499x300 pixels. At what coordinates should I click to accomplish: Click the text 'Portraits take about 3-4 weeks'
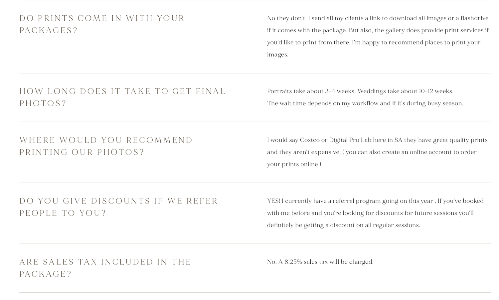tap(311, 91)
